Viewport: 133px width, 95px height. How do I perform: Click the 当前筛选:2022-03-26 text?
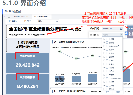click(x=20, y=35)
